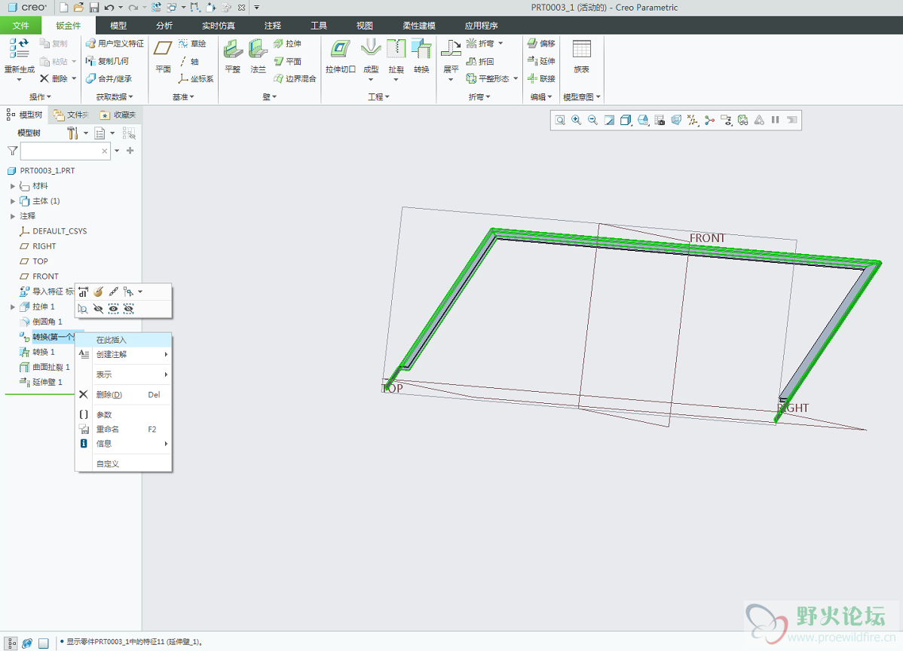Click the Repaint icon in graphics toolbar
This screenshot has height=651, width=903.
click(609, 120)
